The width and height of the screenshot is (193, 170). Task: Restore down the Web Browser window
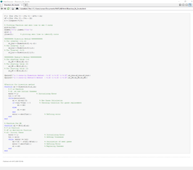(x=185, y=1)
